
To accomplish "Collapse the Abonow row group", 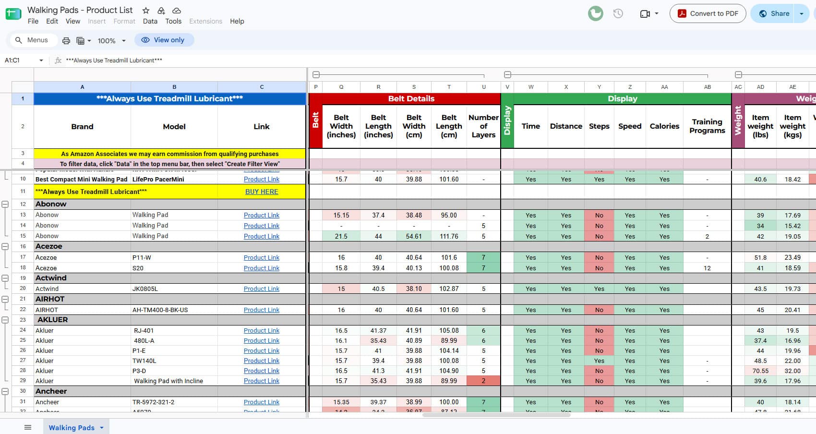I will click(x=5, y=204).
